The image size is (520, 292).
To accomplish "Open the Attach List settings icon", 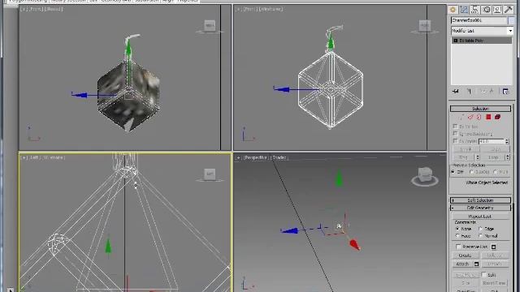I will point(477,264).
